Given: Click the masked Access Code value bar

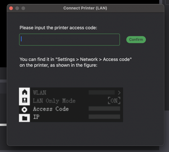Looking at the screenshot, I should (104, 109).
